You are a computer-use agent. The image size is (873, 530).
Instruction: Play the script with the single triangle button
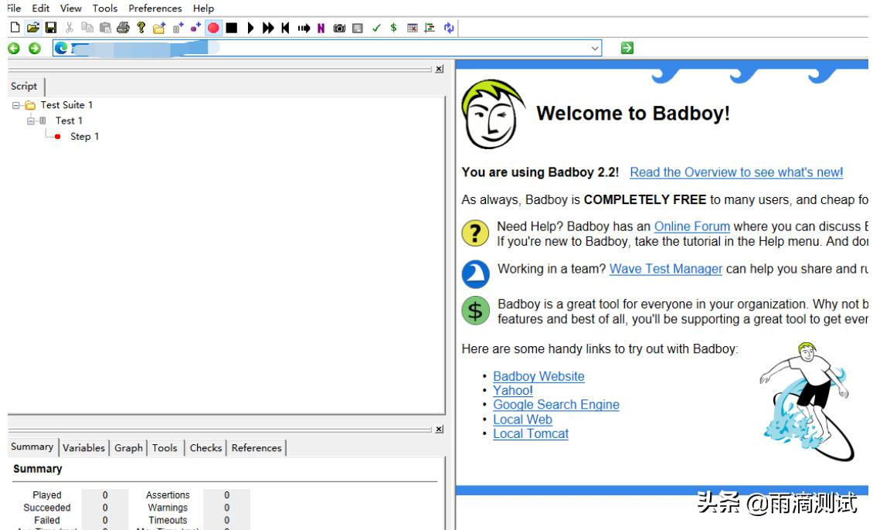(x=250, y=28)
